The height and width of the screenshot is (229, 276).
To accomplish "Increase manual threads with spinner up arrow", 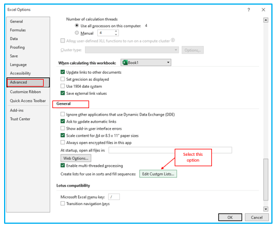I will pyautogui.click(x=116, y=31).
